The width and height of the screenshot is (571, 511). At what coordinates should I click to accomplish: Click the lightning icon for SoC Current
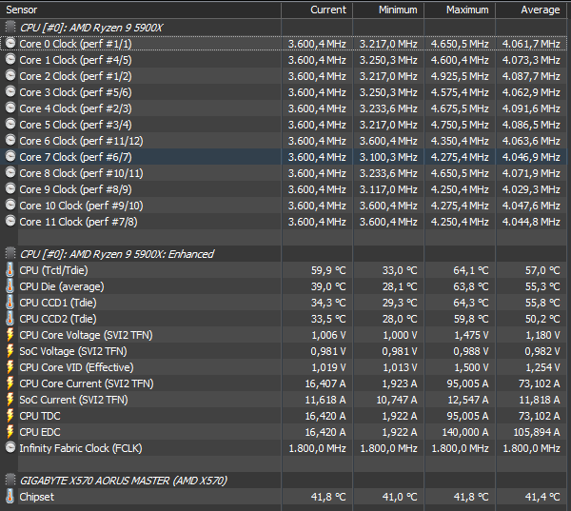[10, 400]
